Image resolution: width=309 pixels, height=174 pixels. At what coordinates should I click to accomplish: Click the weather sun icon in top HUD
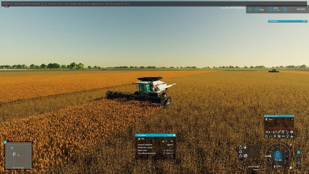[x=249, y=9]
